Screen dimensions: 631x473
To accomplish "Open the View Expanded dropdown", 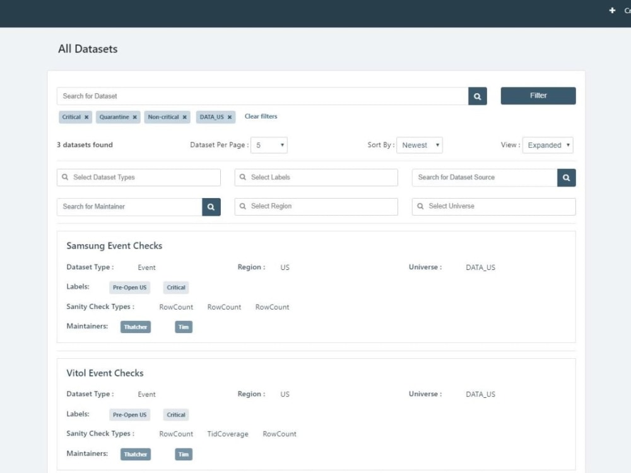I will pos(548,145).
